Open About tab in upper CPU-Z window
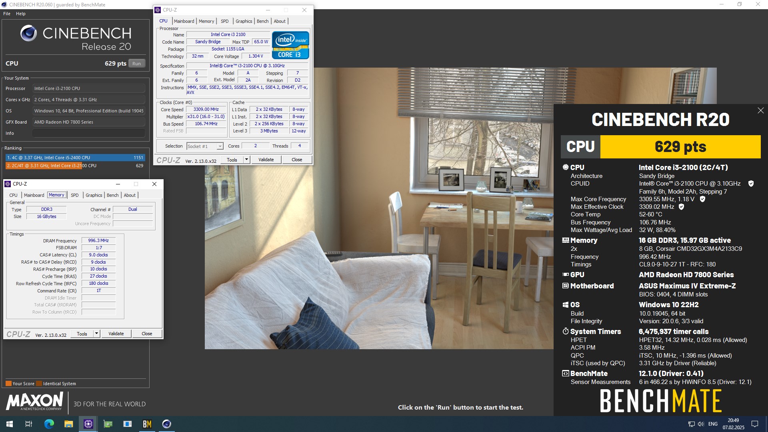This screenshot has height=432, width=768. tap(280, 21)
